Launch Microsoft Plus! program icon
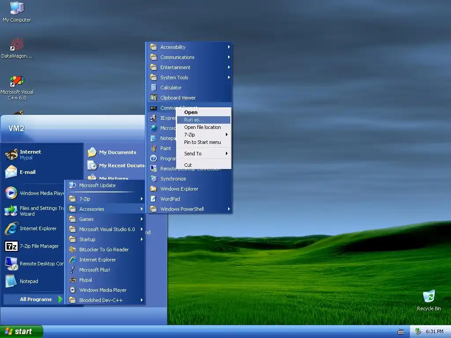The height and width of the screenshot is (338, 451). 73,270
